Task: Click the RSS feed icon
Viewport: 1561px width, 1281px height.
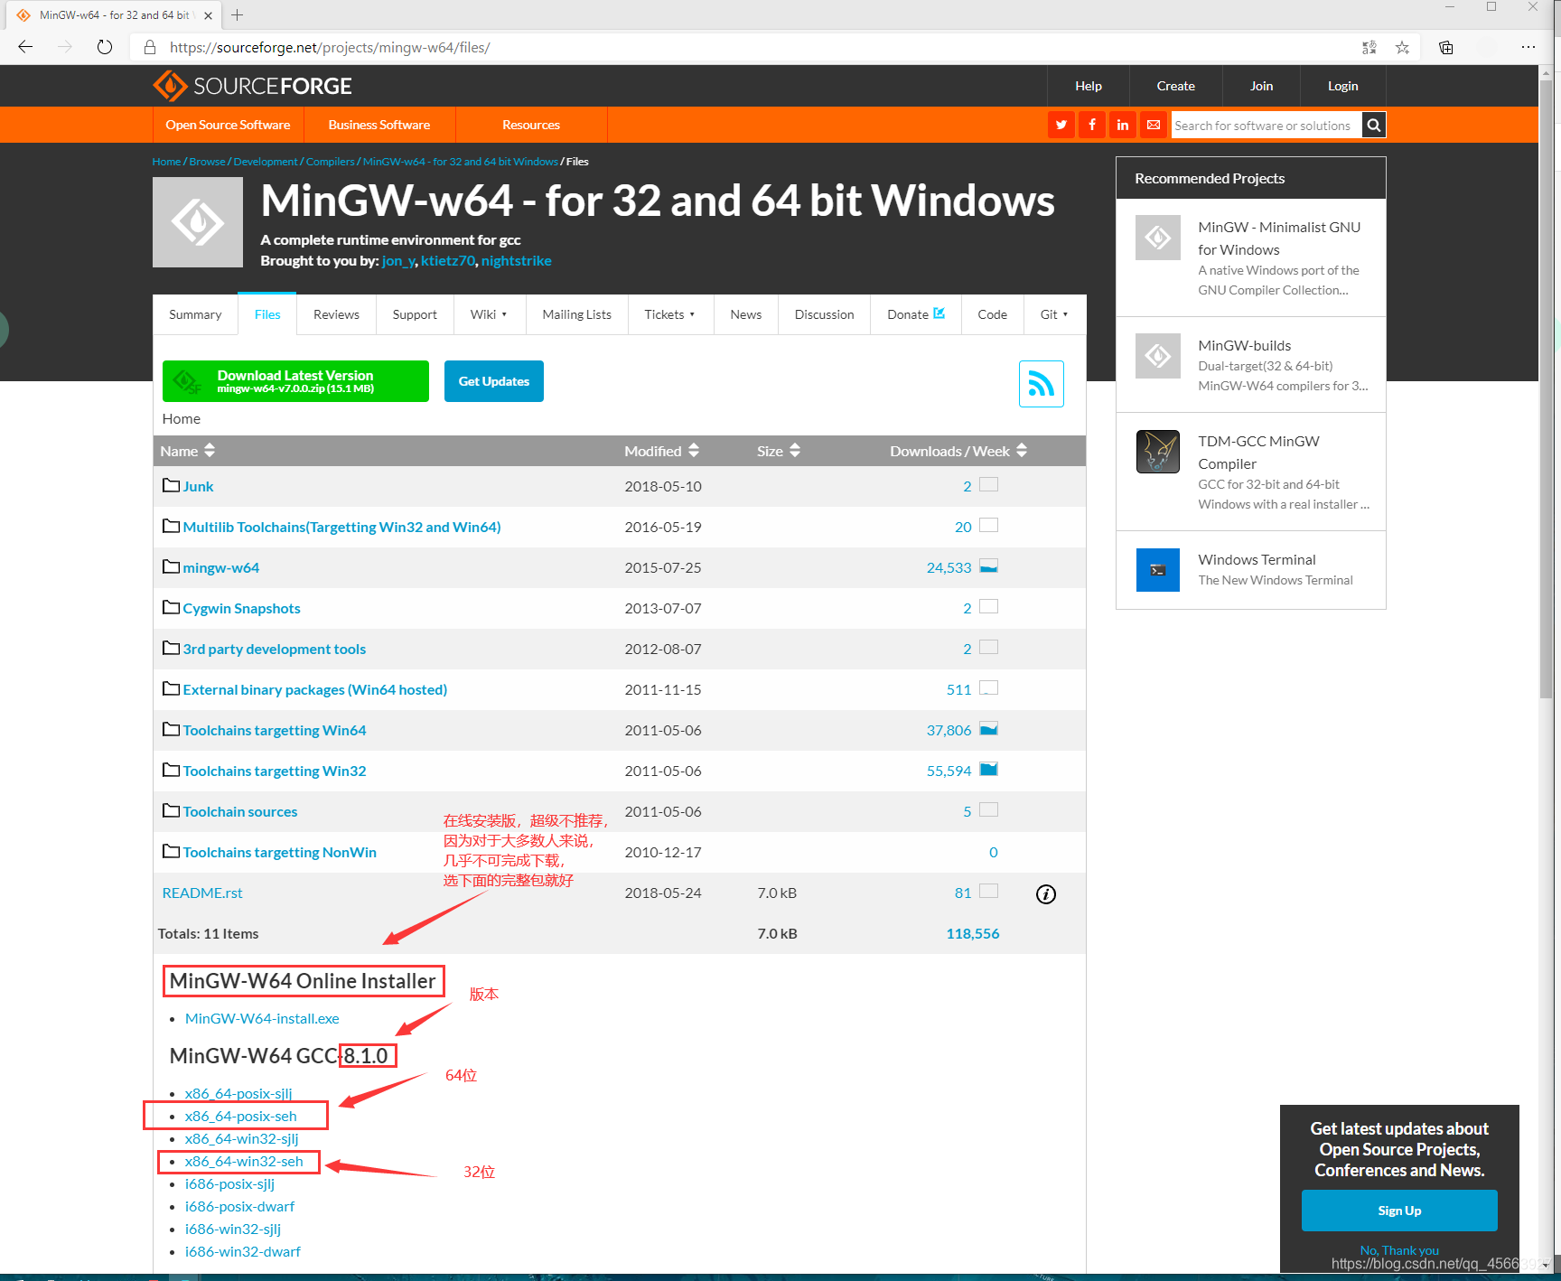Action: pyautogui.click(x=1041, y=384)
